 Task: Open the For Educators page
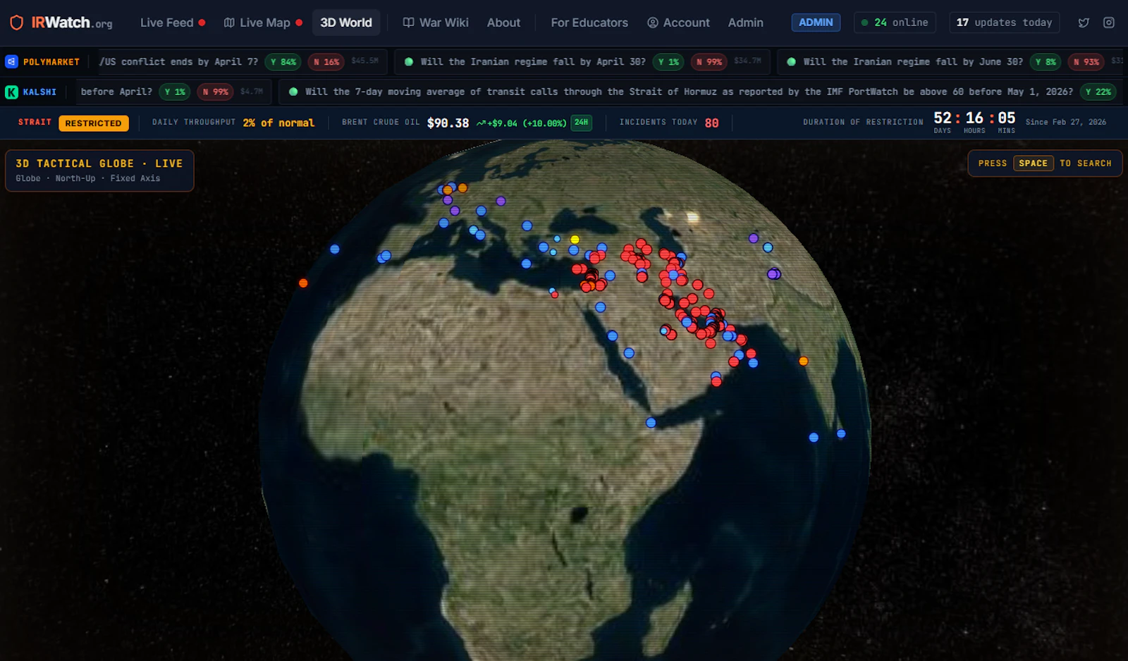coord(589,23)
